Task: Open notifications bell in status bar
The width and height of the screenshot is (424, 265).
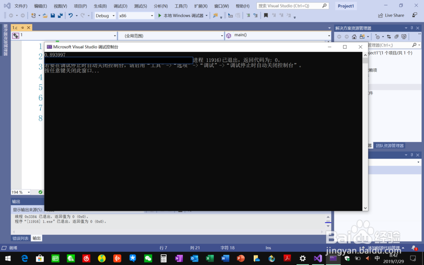Action: (414, 248)
